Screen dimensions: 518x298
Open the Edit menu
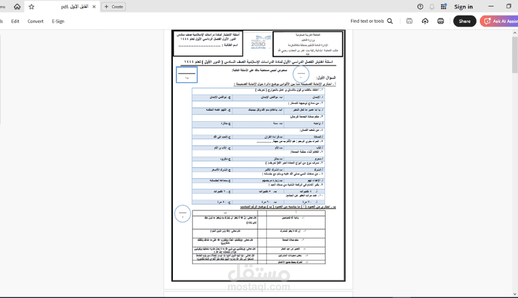point(15,21)
